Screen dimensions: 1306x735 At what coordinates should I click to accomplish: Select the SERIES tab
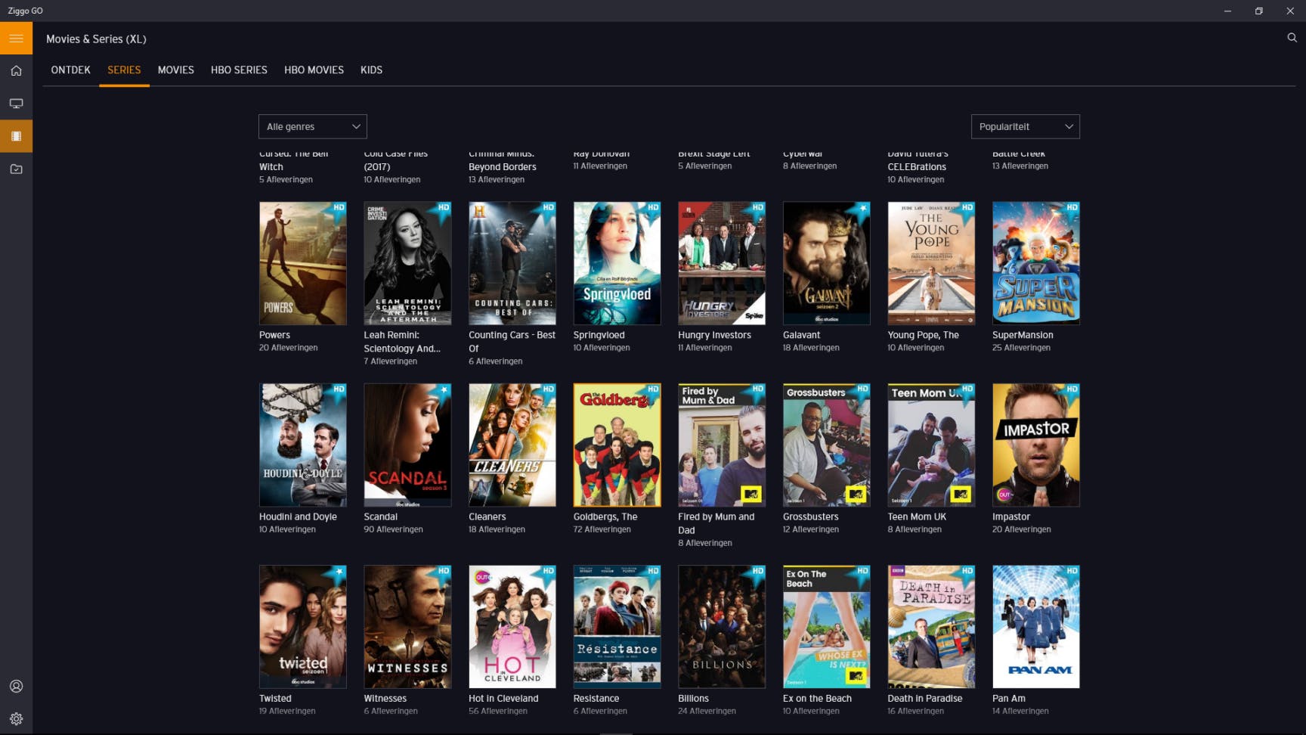click(124, 70)
